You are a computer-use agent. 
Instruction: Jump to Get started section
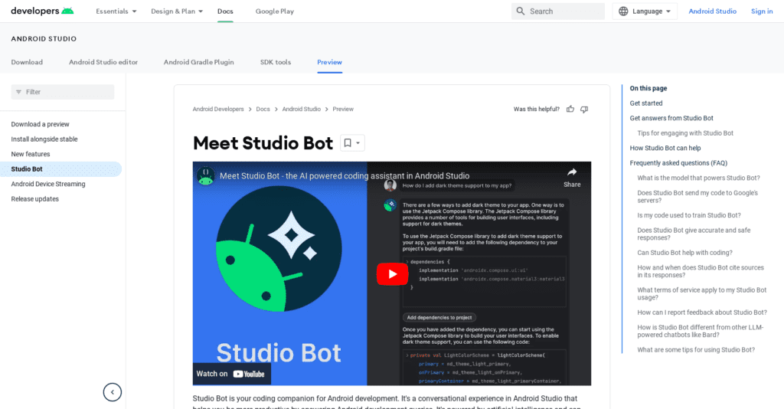pyautogui.click(x=646, y=103)
